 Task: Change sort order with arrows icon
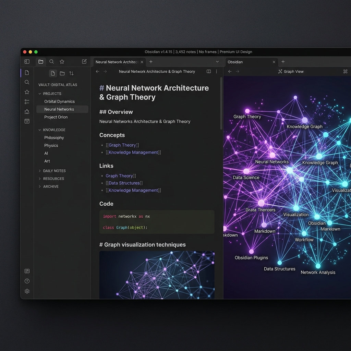(71, 73)
